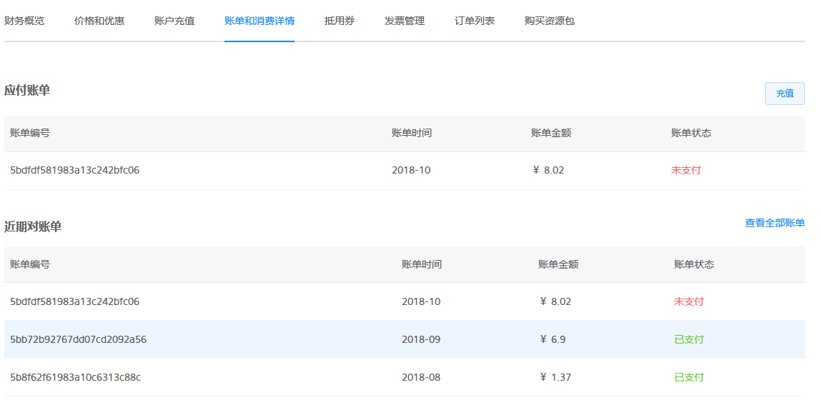820x400 pixels.
Task: Select payable bill 5bdfdf581983a13c242bfc06 under 应付账单
Action: [404, 170]
